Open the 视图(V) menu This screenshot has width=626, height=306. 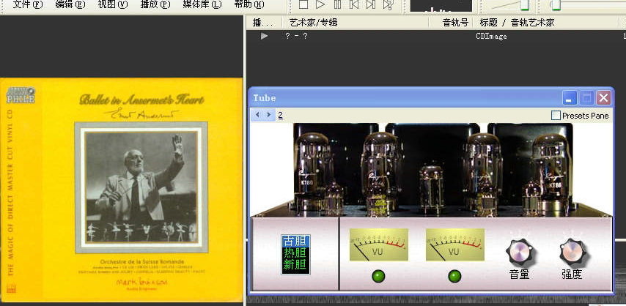[x=113, y=4]
